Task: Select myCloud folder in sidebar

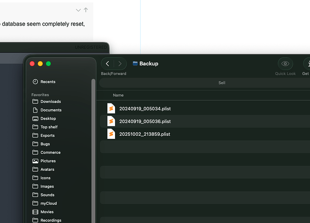Action: pyautogui.click(x=44, y=203)
